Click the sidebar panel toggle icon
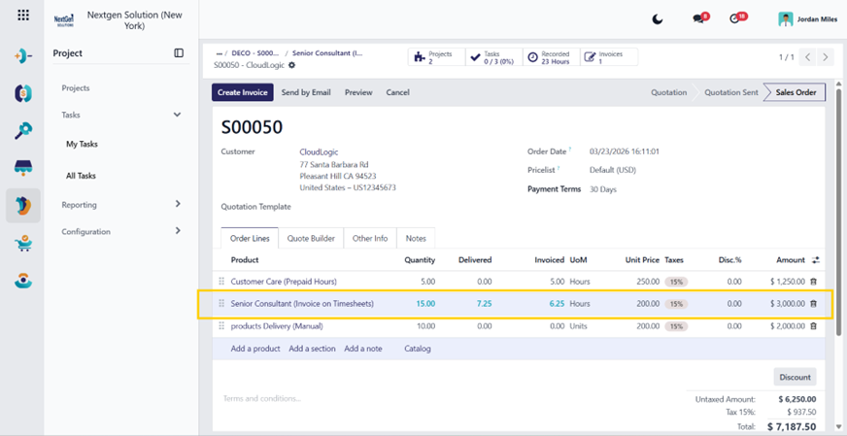The width and height of the screenshot is (847, 436). pyautogui.click(x=179, y=53)
